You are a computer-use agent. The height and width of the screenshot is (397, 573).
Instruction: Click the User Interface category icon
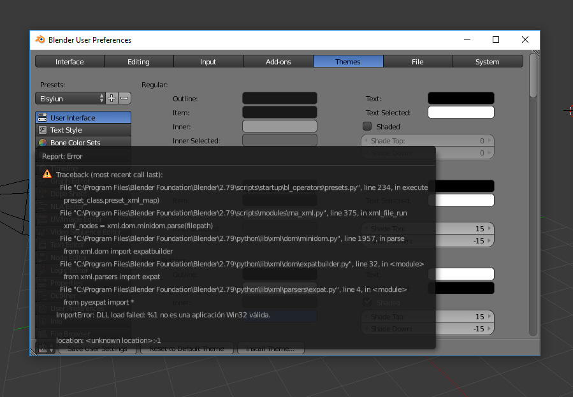[43, 118]
